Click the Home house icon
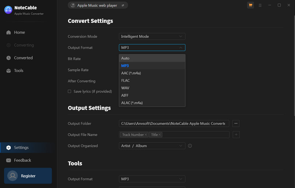Screen dimensions: 295x188 click(x=8, y=32)
